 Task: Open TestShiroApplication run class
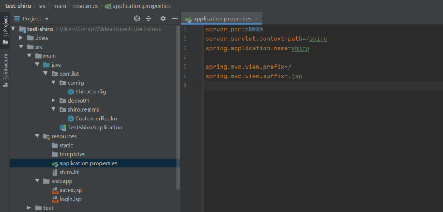91,127
